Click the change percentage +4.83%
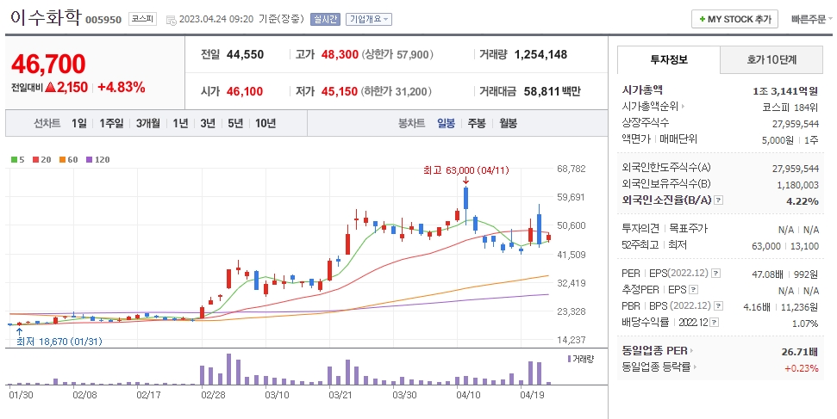Viewport: 837px width, 419px height. coord(122,87)
